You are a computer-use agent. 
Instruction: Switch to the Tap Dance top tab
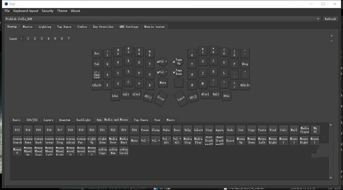64,27
